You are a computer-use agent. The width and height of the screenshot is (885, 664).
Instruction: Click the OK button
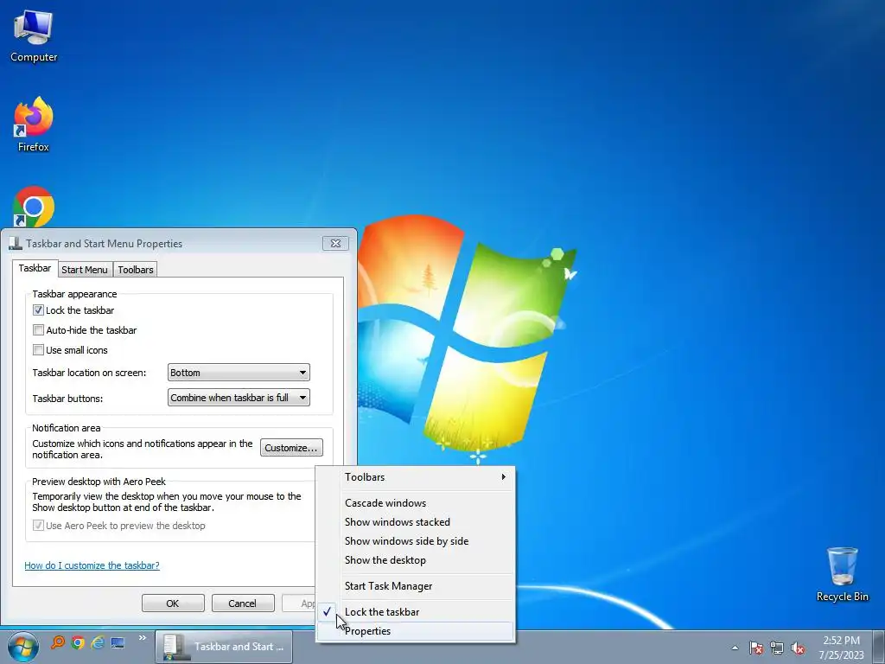coord(173,603)
